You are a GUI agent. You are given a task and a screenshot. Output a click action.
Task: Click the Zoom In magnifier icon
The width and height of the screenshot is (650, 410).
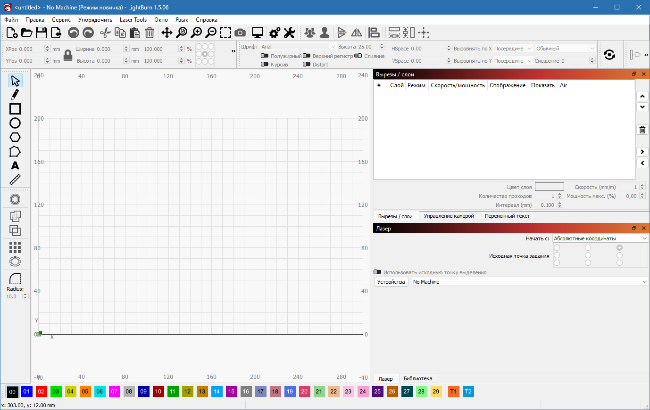(196, 33)
